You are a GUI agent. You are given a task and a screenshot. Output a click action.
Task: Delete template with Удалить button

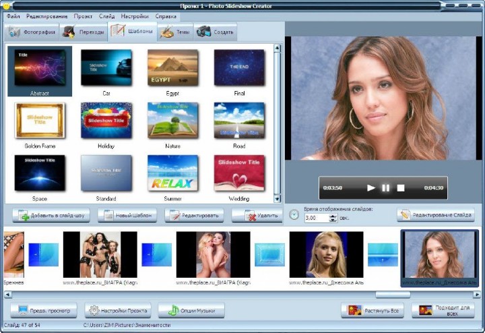pyautogui.click(x=257, y=216)
